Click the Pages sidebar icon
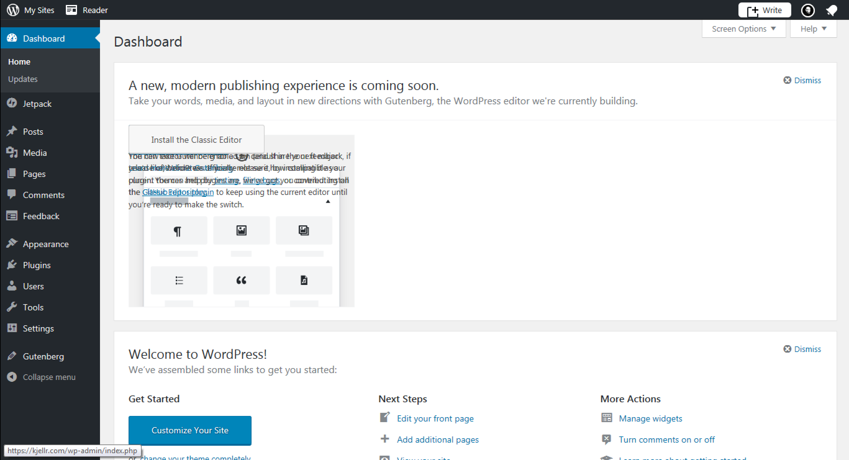Viewport: 849px width, 460px height. coord(12,173)
